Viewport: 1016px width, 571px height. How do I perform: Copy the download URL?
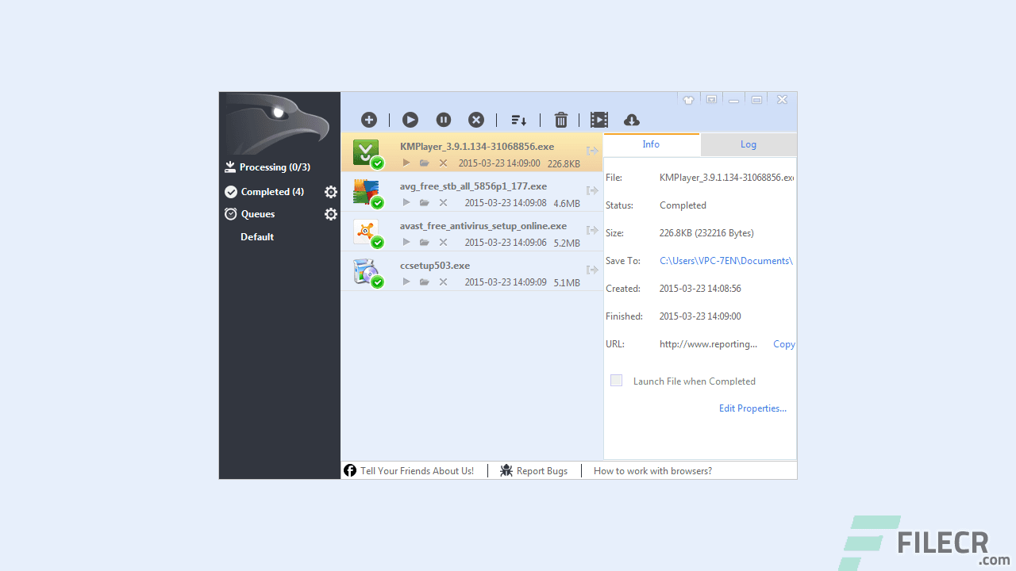[783, 343]
